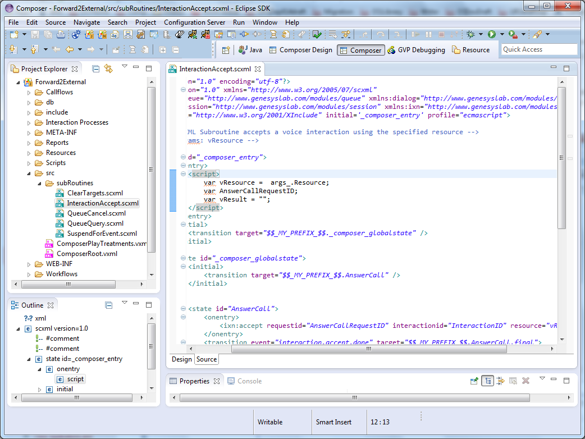Select the Composer perspective button
585x439 pixels.
click(361, 50)
